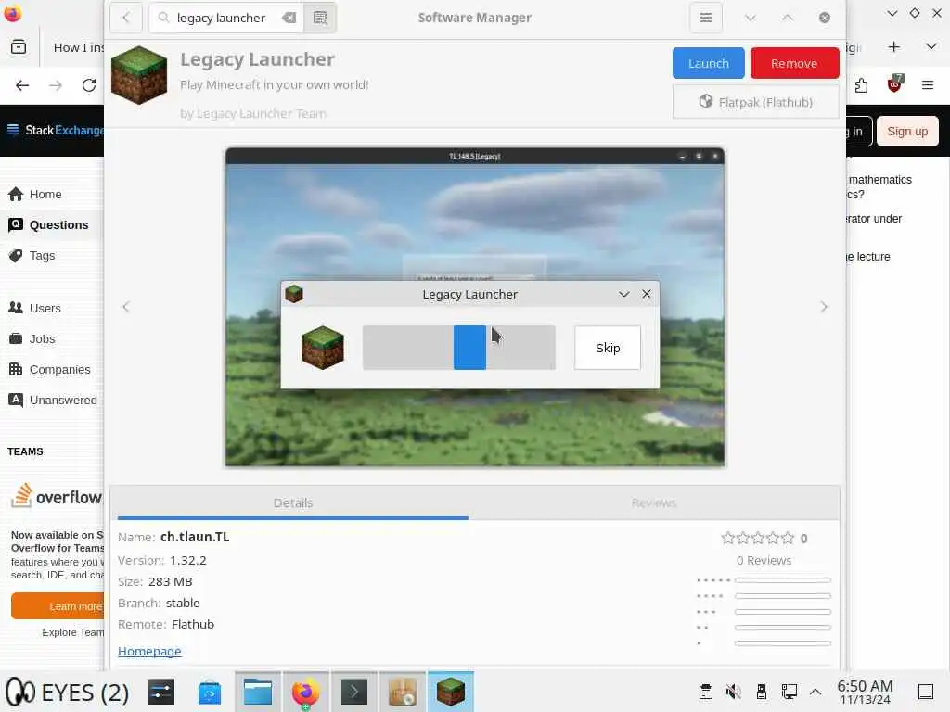Click the zero-star rating row
This screenshot has height=712, width=950.
[757, 538]
